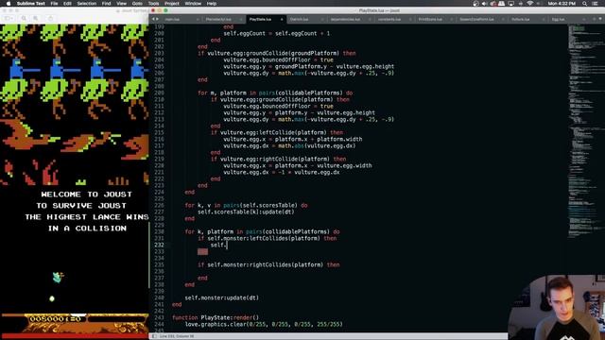Viewport: 605px width, 340px height.
Task: Open Spotlight search magnifier icon
Action: 585,4
